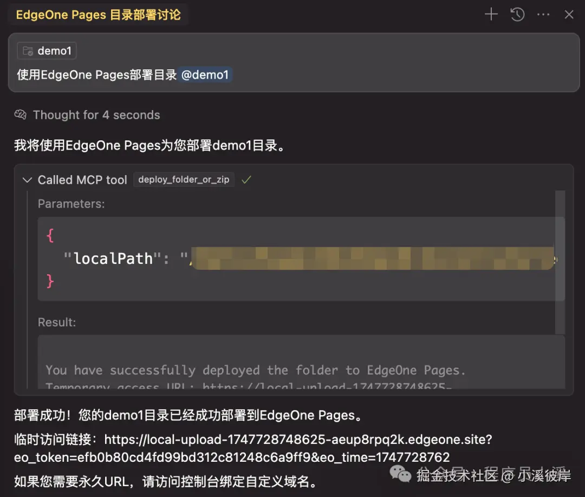The image size is (585, 497).
Task: Click the user prompt input box
Action: coord(294,62)
